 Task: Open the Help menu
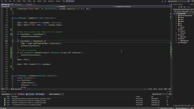click(x=63, y=1)
